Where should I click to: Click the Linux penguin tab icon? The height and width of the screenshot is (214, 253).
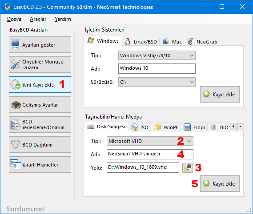point(128,42)
